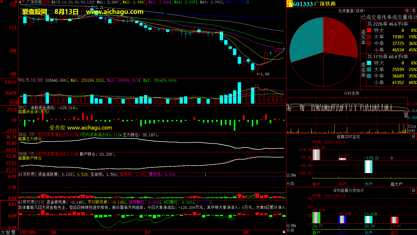
Task: Click the small lock icon at chart bottom
Action: pos(284,232)
